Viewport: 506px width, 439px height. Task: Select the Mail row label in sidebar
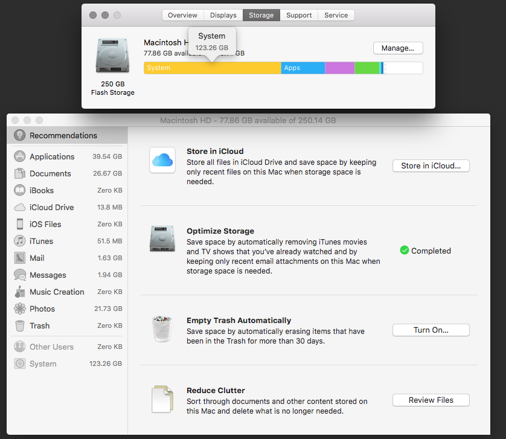tap(37, 258)
